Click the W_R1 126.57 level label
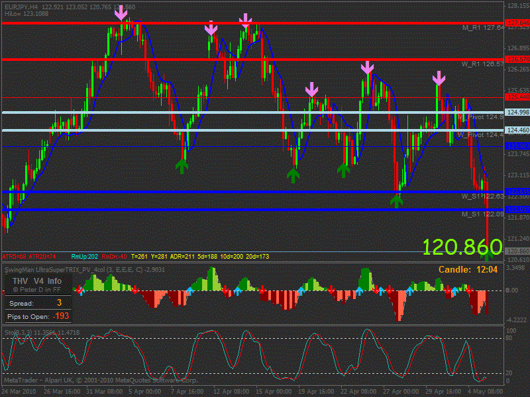 point(483,64)
